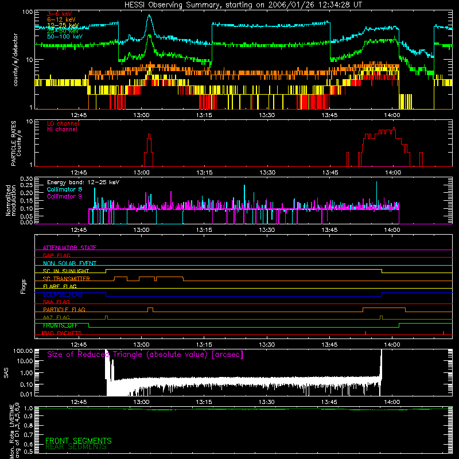This screenshot has height=459, width=459.
Task: Select the REAR SEGMENTS legend label
Action: point(76,447)
